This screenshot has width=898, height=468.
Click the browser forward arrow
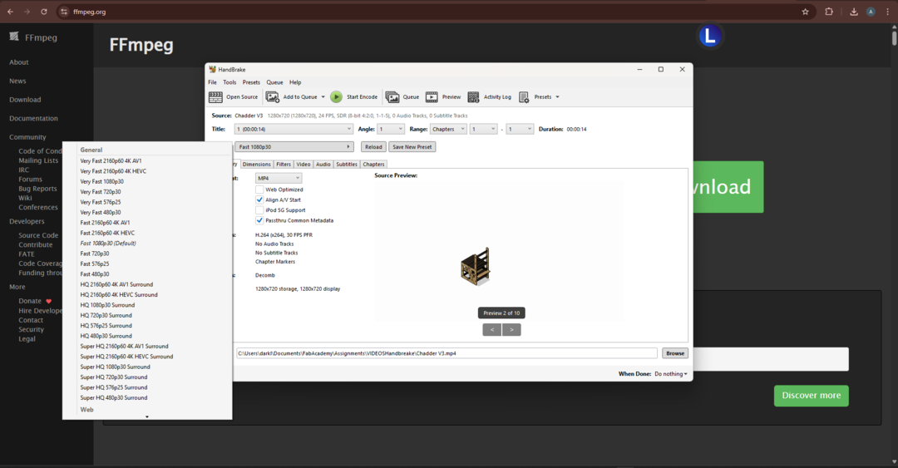27,12
